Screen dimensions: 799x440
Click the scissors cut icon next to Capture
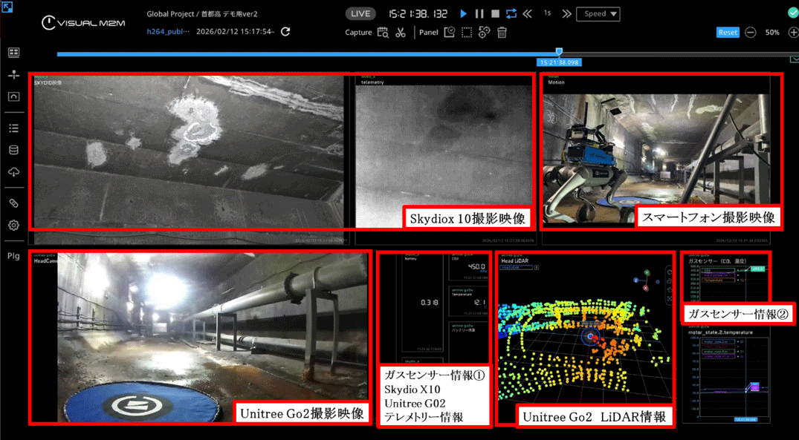point(401,33)
